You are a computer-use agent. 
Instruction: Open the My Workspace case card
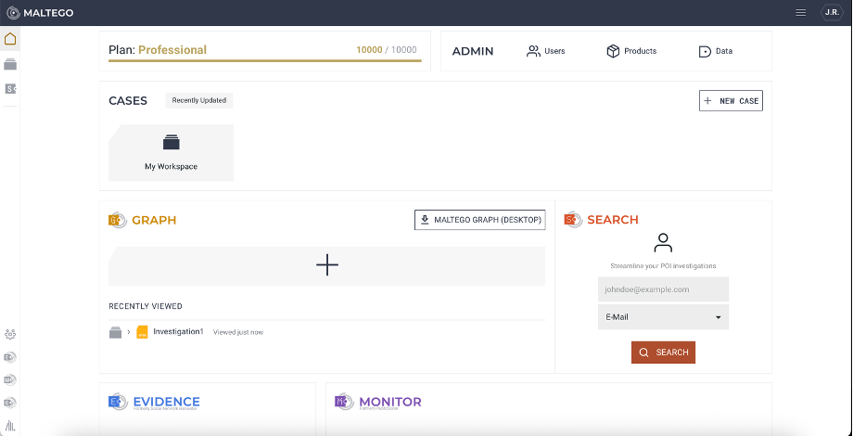click(x=171, y=152)
